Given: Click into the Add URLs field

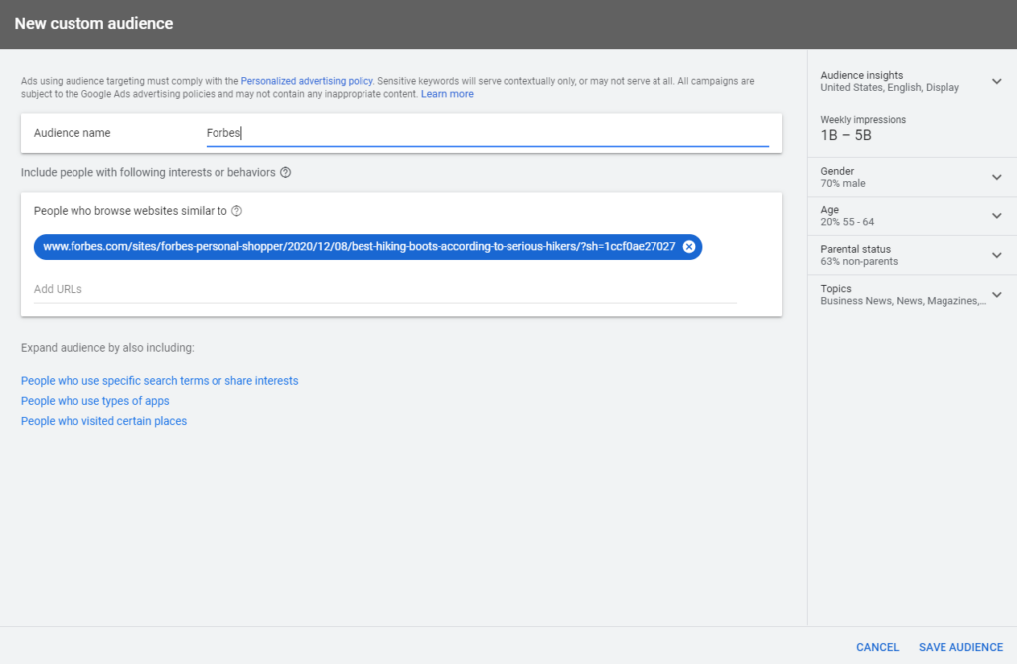Looking at the screenshot, I should click(x=384, y=289).
